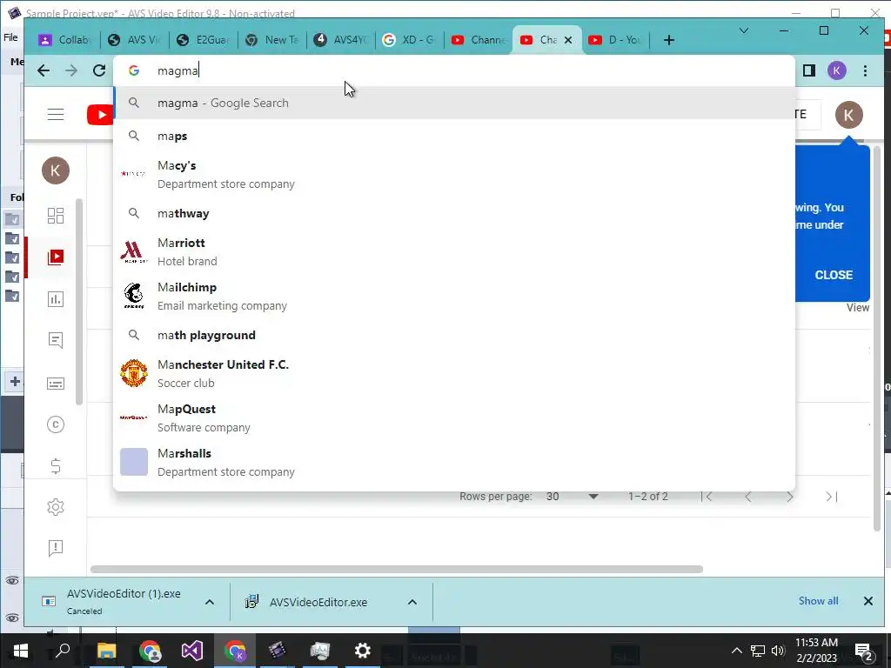Open Windows Start menu
Image resolution: width=891 pixels, height=668 pixels.
pyautogui.click(x=21, y=651)
